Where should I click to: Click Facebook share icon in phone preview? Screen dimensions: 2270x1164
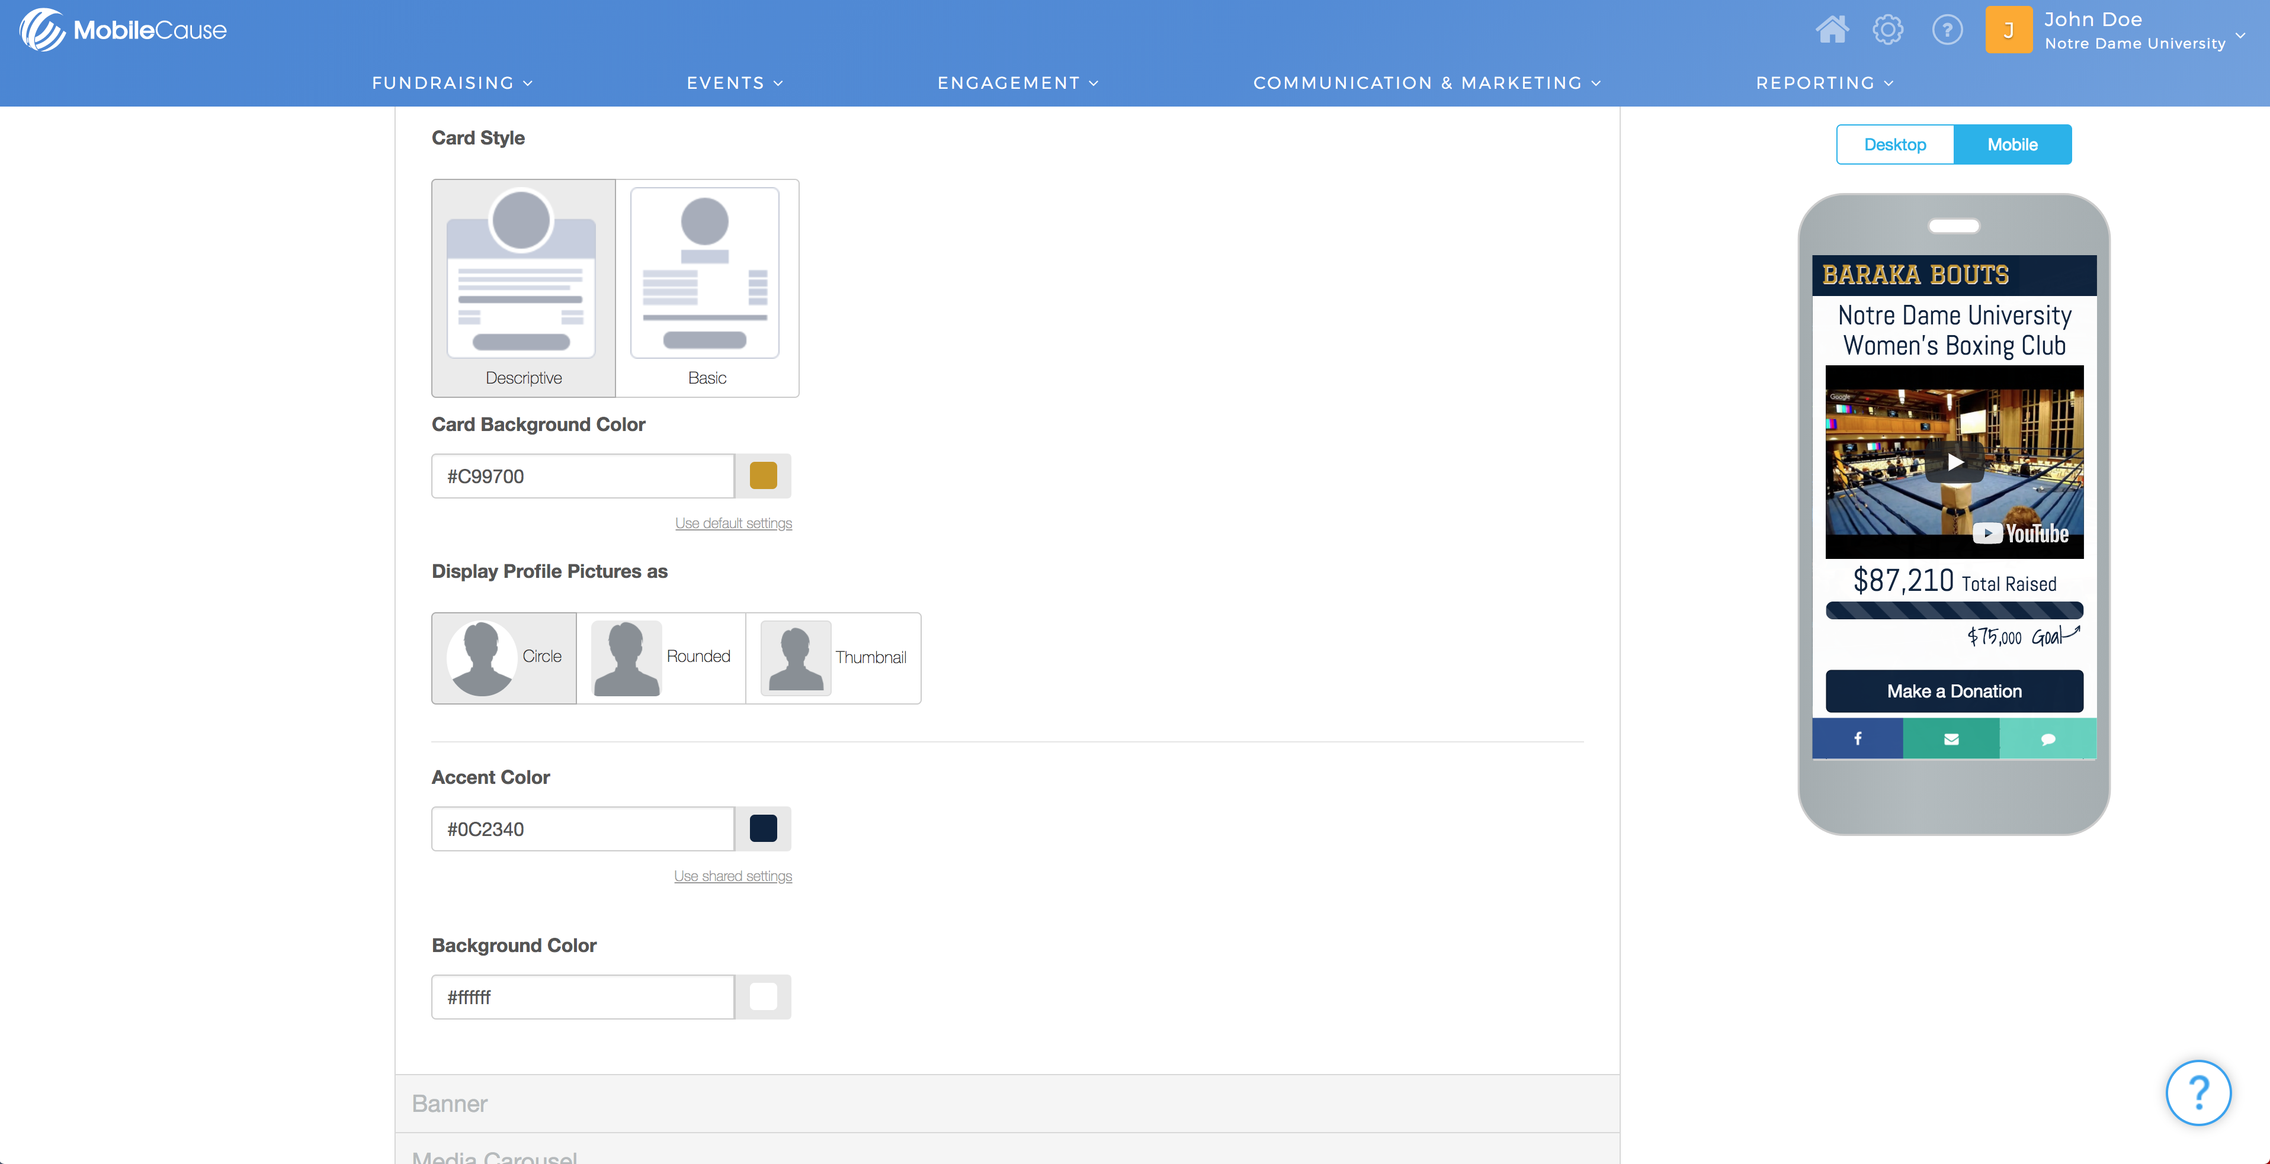point(1858,739)
